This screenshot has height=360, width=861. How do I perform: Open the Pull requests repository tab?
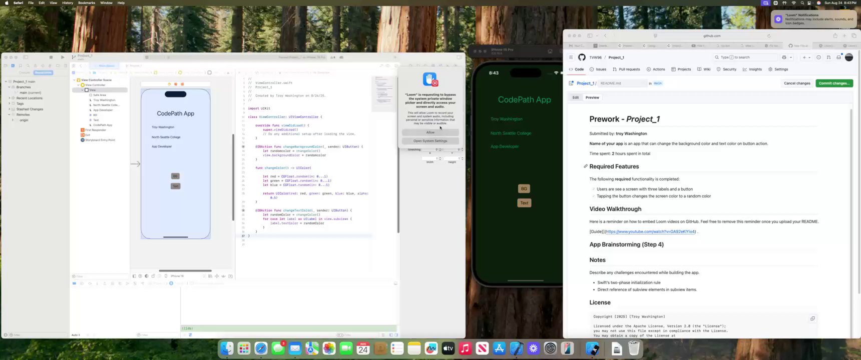[x=626, y=69]
